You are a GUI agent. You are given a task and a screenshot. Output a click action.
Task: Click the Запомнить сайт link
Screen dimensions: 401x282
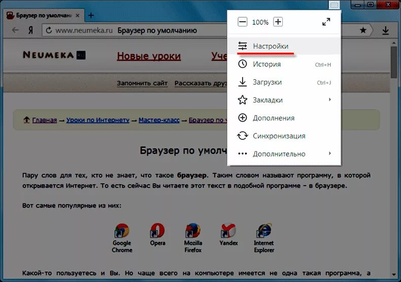click(x=142, y=83)
